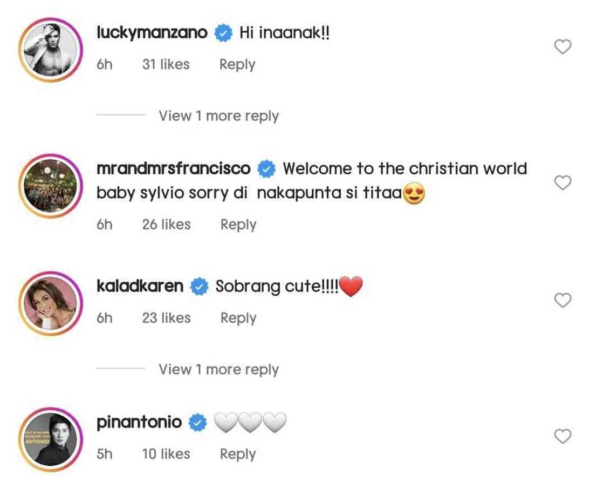Expand replies under kaladkaren's comment
The width and height of the screenshot is (604, 495).
tap(218, 370)
